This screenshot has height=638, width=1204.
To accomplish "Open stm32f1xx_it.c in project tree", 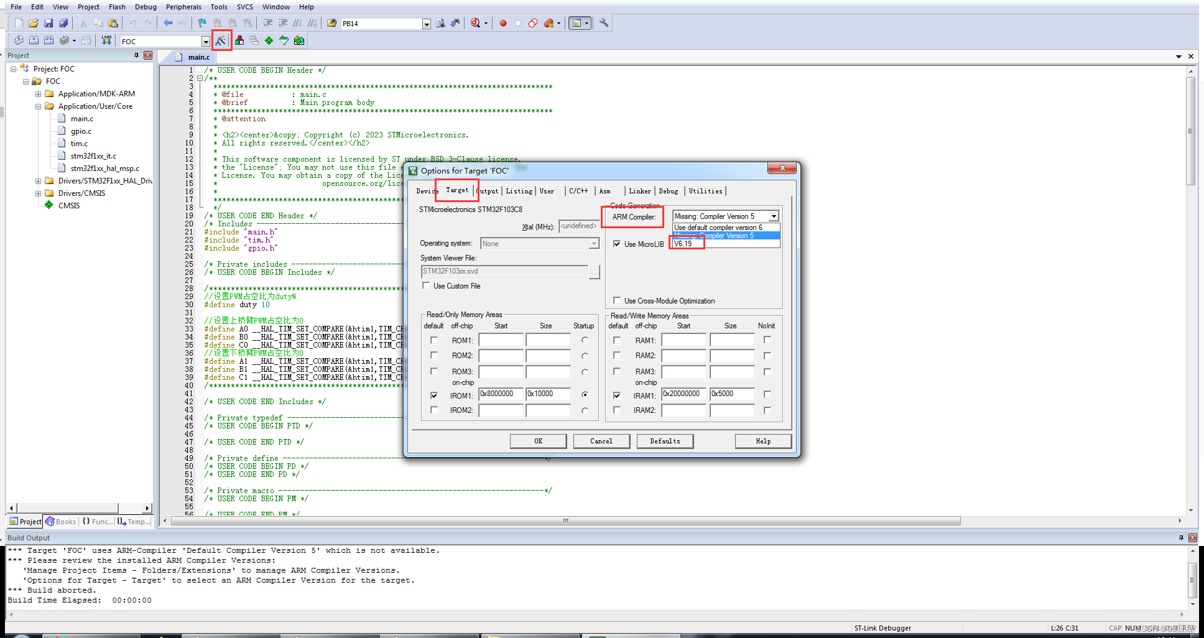I will [x=93, y=156].
